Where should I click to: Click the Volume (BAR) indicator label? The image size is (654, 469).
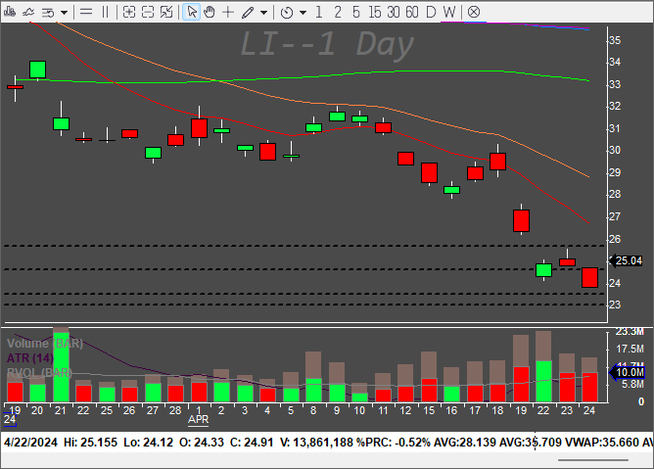click(45, 344)
